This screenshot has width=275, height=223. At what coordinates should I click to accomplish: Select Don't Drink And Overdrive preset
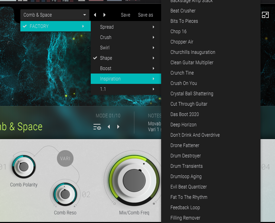211,135
